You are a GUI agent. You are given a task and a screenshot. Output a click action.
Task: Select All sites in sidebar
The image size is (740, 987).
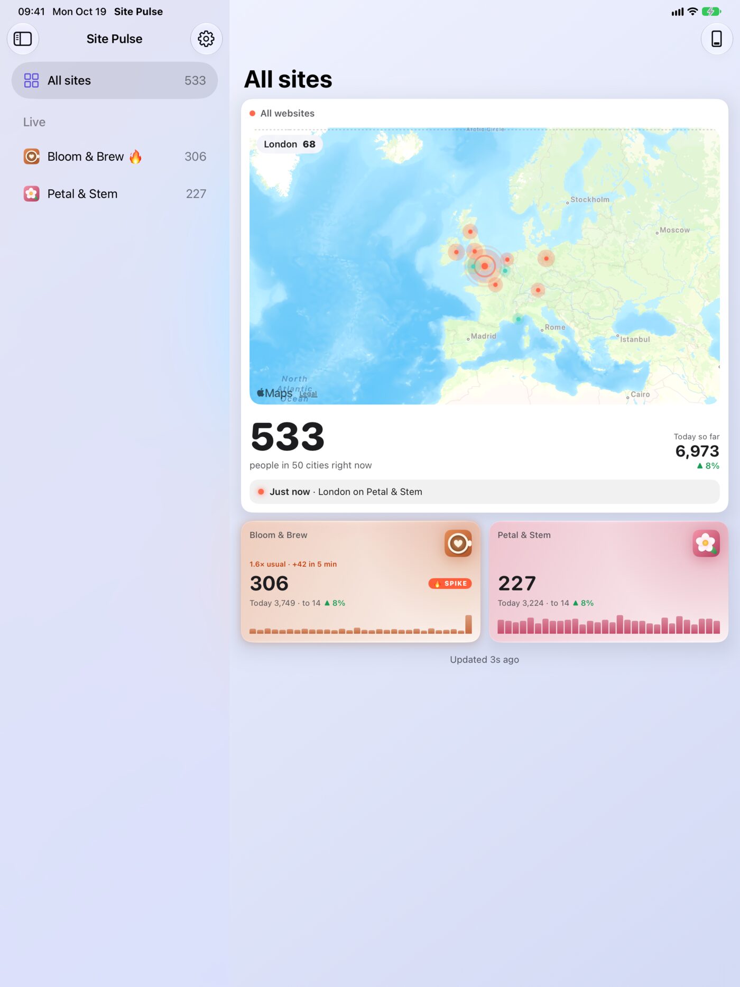(x=115, y=80)
